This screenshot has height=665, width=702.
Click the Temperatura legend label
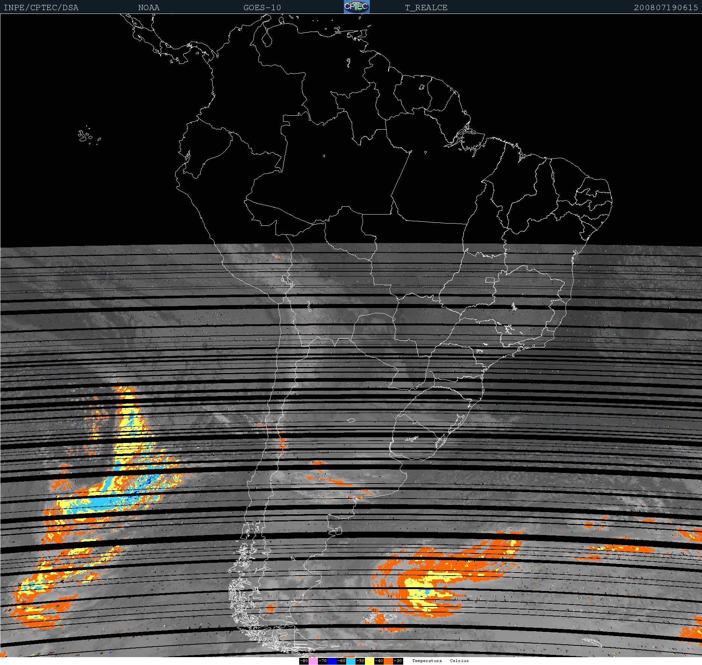[427, 661]
